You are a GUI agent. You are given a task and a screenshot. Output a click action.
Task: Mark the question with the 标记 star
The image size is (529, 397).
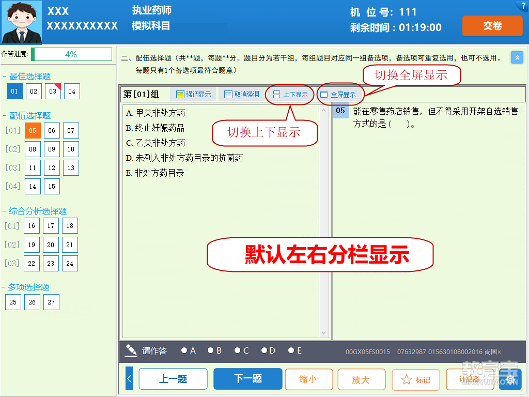[x=415, y=379]
